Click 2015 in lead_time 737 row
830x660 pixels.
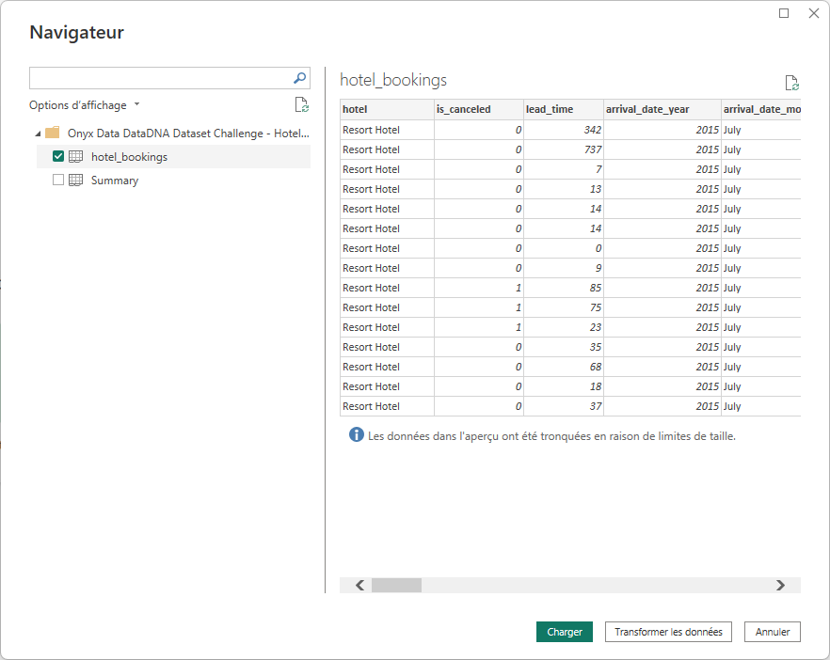click(x=662, y=149)
